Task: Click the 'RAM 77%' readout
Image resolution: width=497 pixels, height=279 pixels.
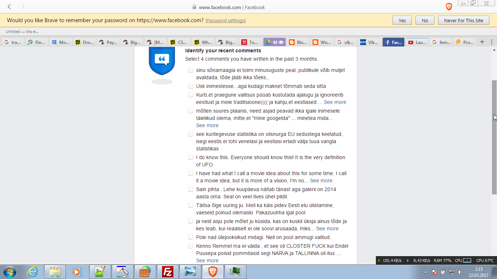Action: (442, 260)
